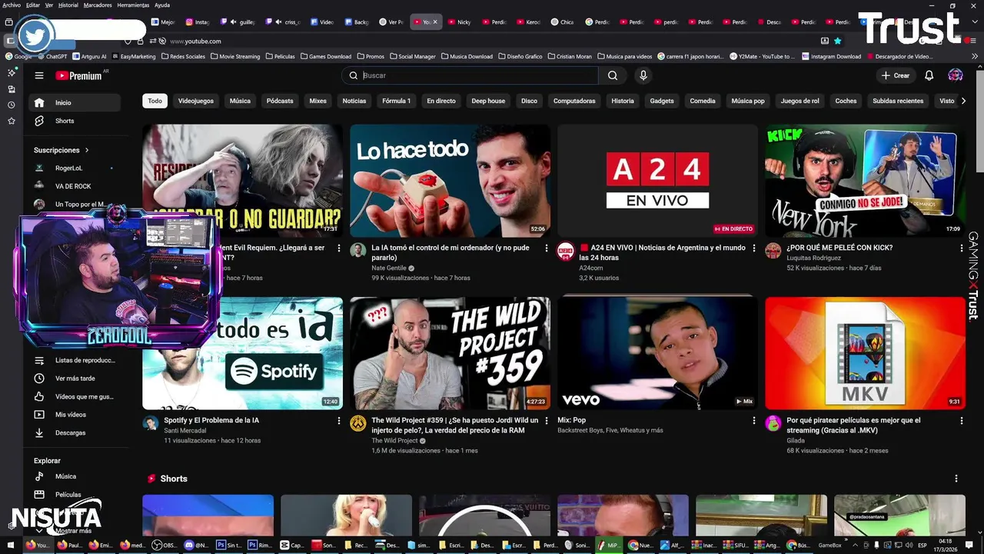984x554 pixels.
Task: Show next filter chips arrow
Action: [x=962, y=101]
